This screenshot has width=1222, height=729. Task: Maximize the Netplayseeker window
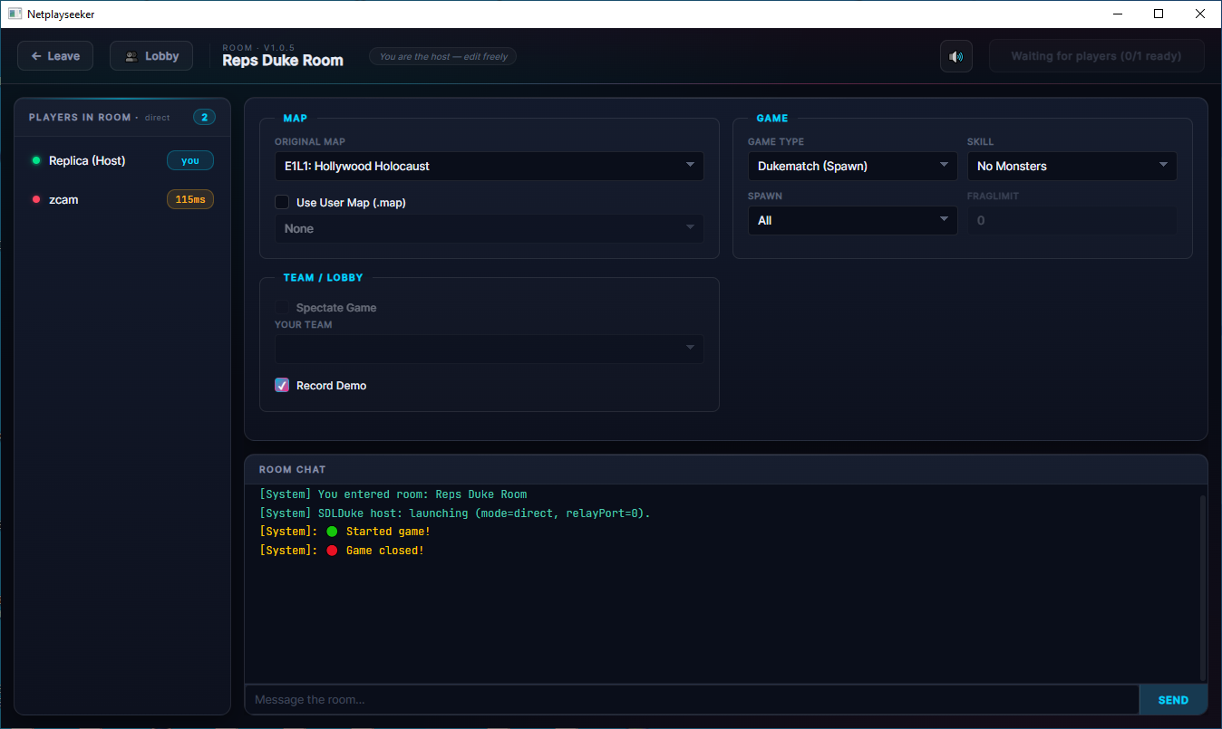[x=1159, y=14]
